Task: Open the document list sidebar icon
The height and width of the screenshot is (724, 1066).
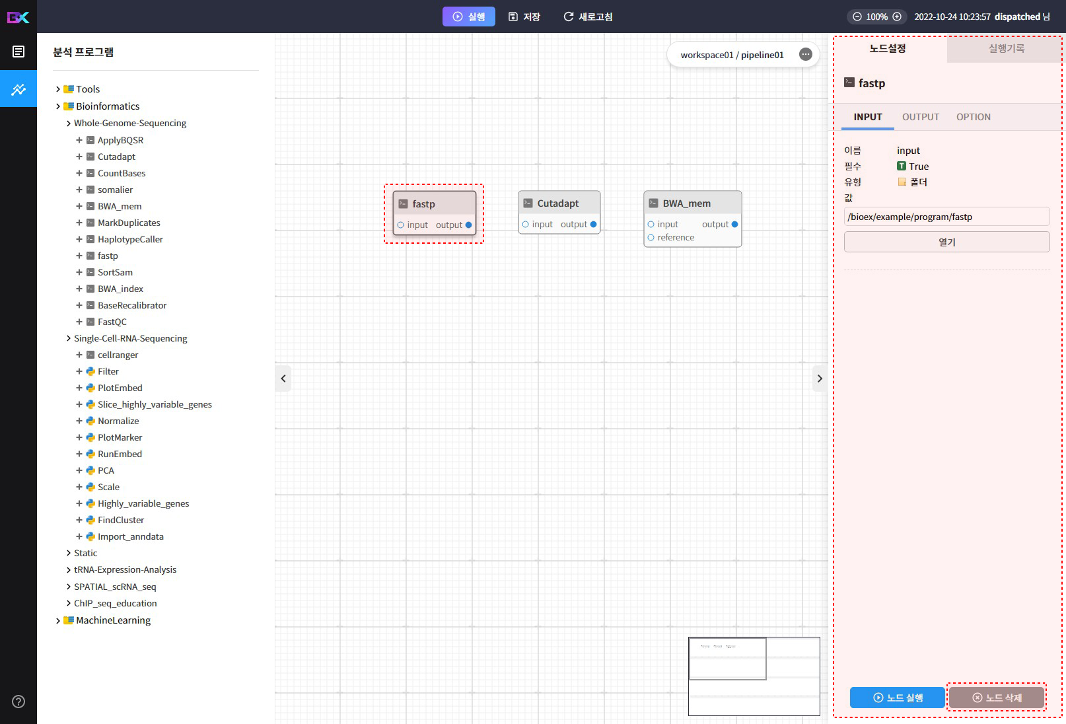Action: click(18, 52)
